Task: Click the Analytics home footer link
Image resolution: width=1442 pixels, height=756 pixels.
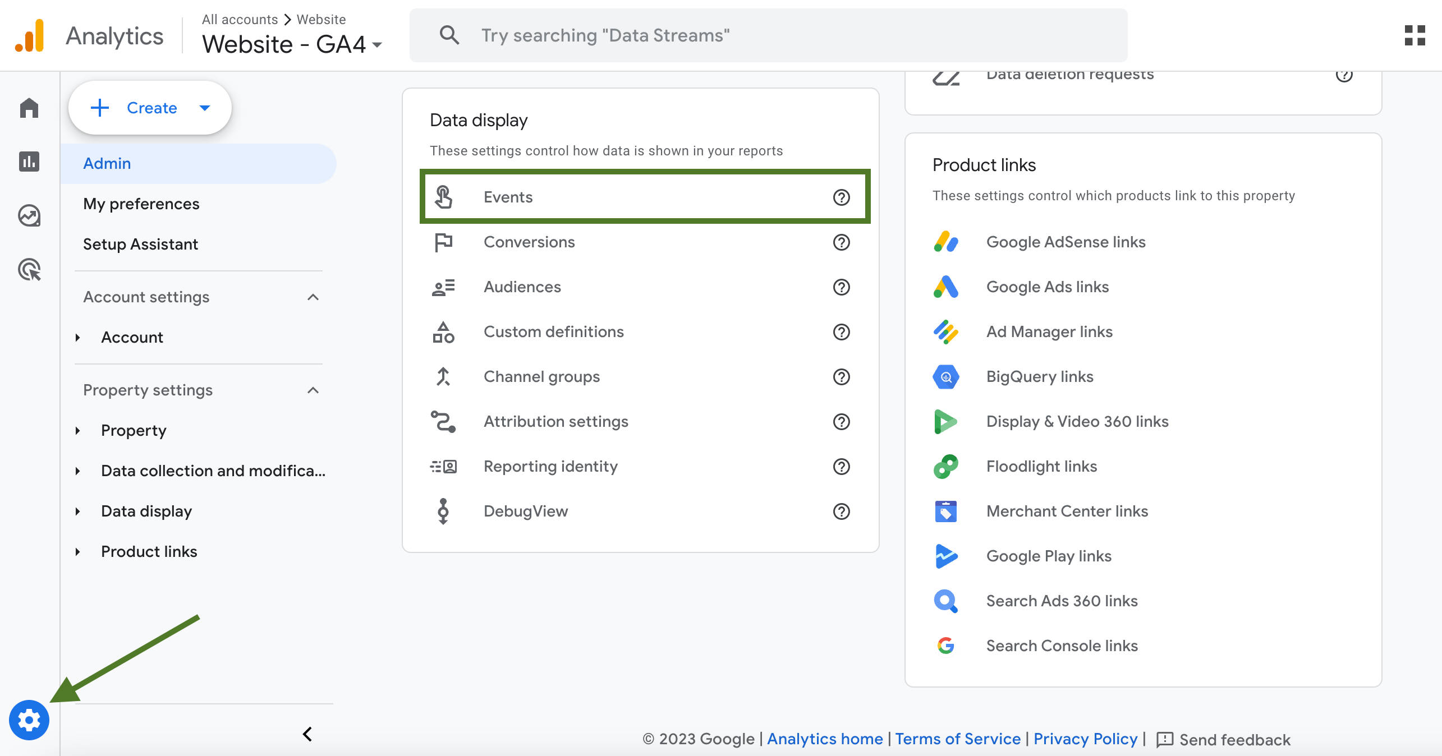Action: coord(825,739)
